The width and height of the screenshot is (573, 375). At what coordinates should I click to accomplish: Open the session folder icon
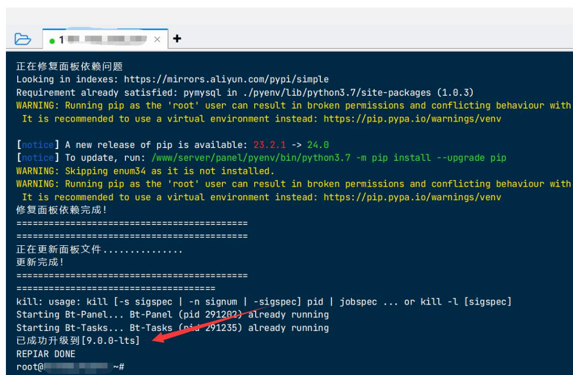pyautogui.click(x=23, y=39)
